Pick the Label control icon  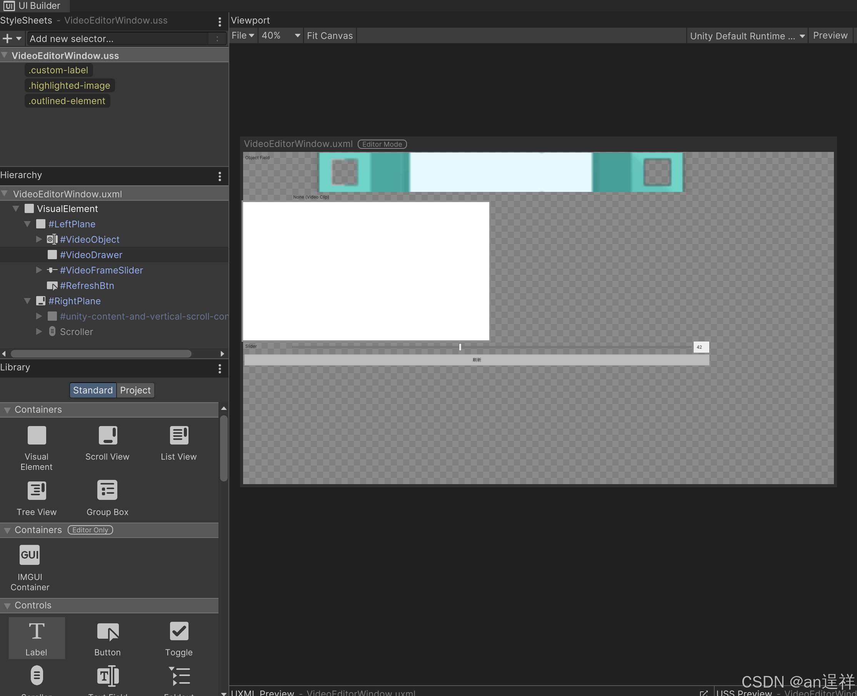pos(37,638)
